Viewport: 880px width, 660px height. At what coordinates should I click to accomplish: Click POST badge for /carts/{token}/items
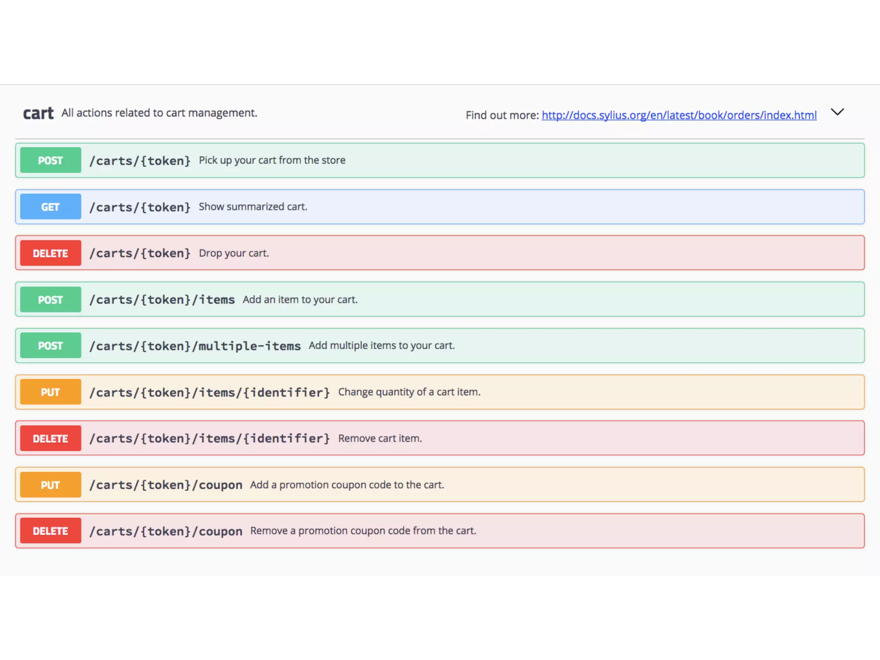(50, 299)
